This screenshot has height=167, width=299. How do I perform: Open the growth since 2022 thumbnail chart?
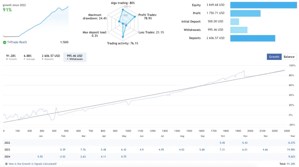[36, 22]
